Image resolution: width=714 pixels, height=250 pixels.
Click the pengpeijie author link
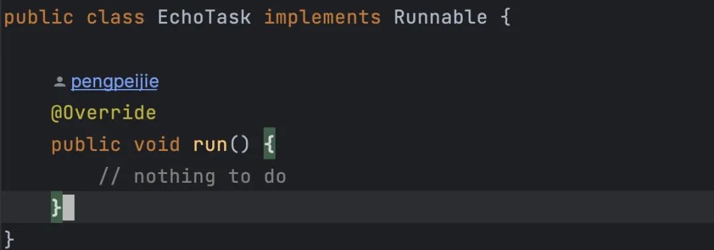click(x=115, y=82)
